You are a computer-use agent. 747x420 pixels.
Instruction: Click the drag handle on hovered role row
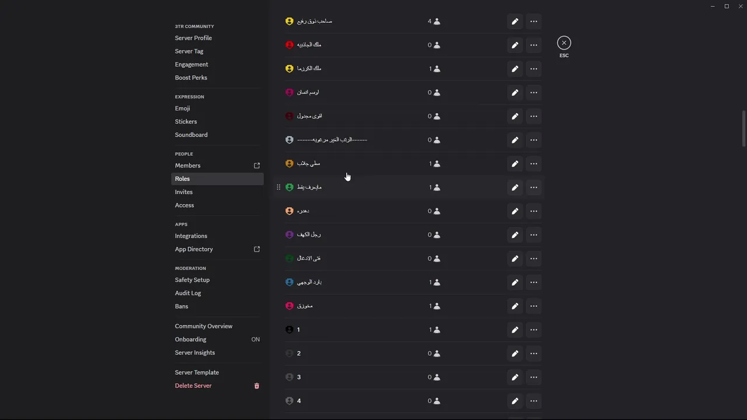point(278,187)
